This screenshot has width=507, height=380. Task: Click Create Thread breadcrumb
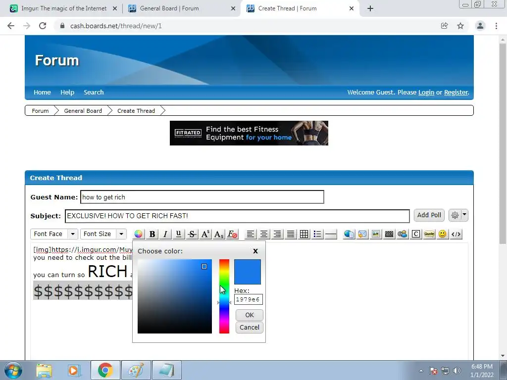tap(136, 110)
